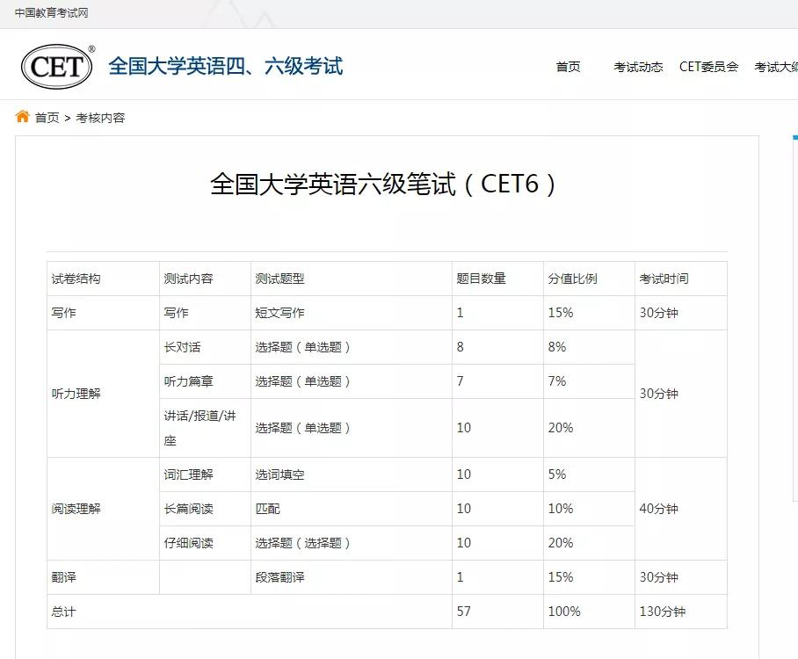Click the 分值比例 table column header

(x=572, y=279)
